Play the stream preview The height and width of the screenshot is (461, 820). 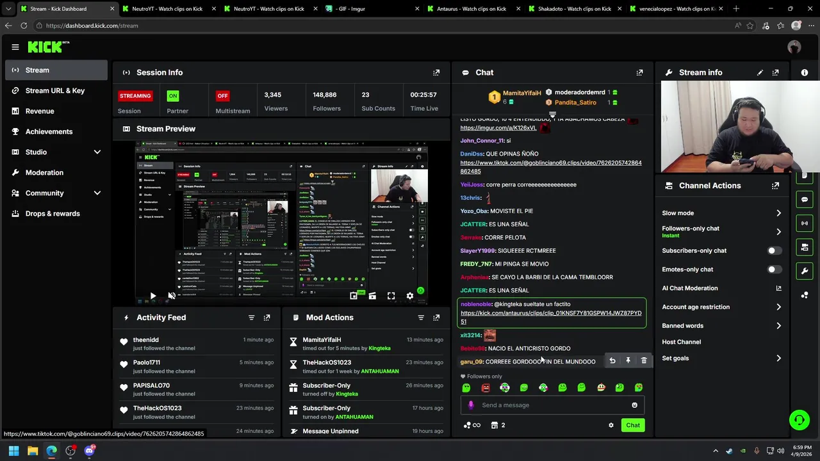pos(152,296)
